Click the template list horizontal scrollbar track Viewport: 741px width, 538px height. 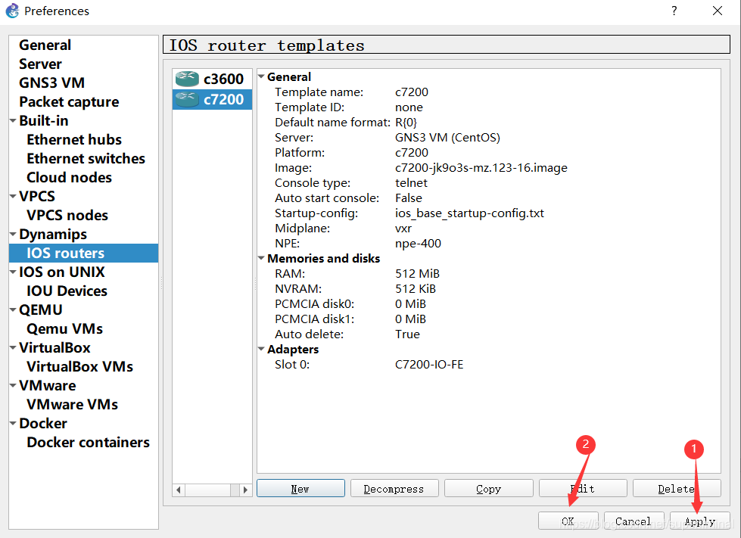pos(212,490)
